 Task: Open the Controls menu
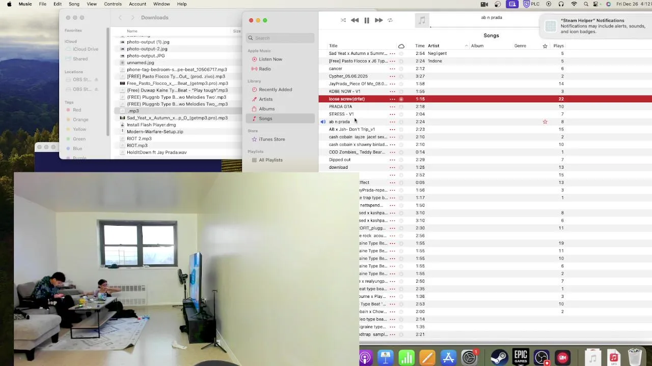point(113,4)
